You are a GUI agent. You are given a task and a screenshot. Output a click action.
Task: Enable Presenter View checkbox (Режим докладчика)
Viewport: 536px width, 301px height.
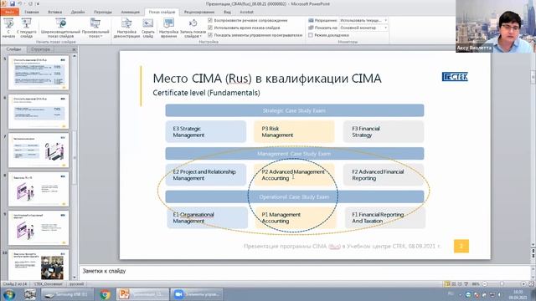tap(311, 35)
